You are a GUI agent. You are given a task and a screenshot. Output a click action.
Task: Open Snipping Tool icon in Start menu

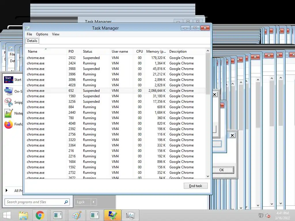point(8,102)
